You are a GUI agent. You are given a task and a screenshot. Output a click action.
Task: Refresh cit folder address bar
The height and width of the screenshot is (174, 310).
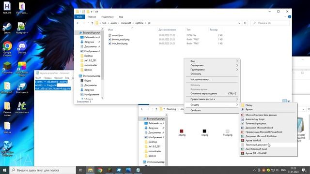(245, 23)
